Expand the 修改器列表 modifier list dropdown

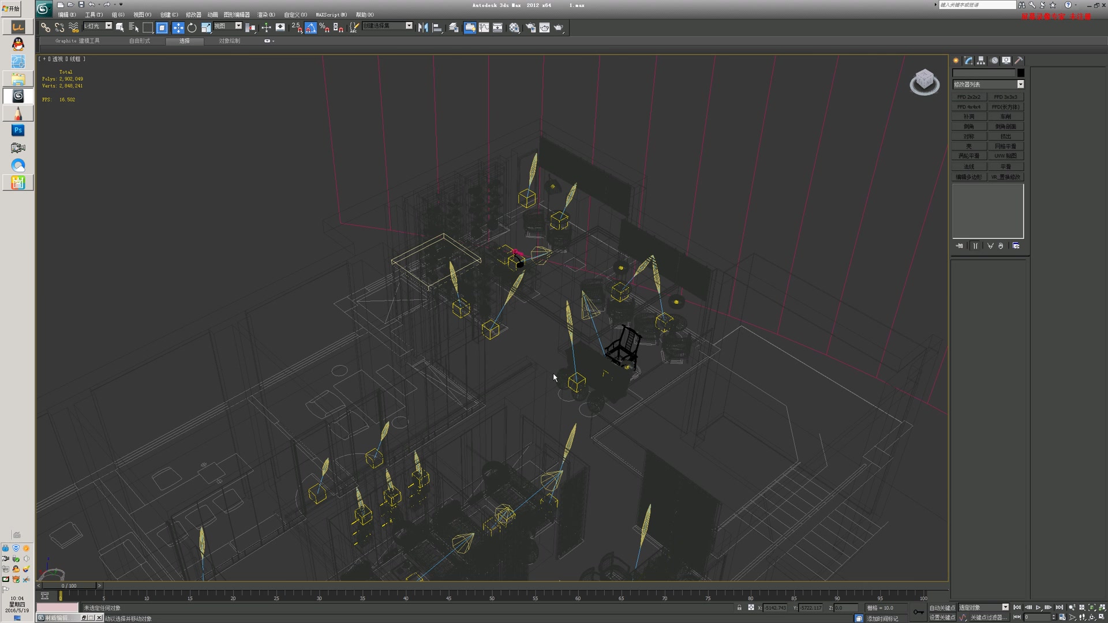coord(988,84)
